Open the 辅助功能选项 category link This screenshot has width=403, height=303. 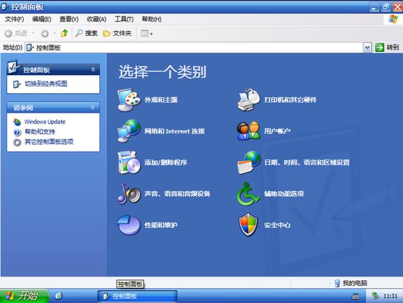click(283, 193)
